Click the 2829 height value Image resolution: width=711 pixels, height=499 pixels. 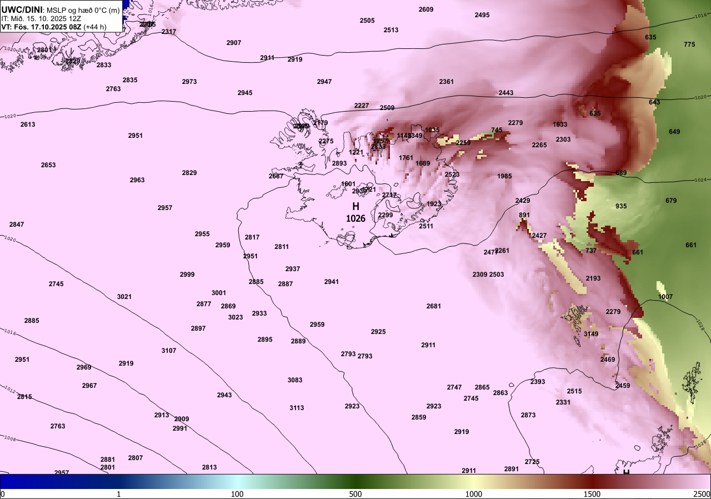[189, 173]
